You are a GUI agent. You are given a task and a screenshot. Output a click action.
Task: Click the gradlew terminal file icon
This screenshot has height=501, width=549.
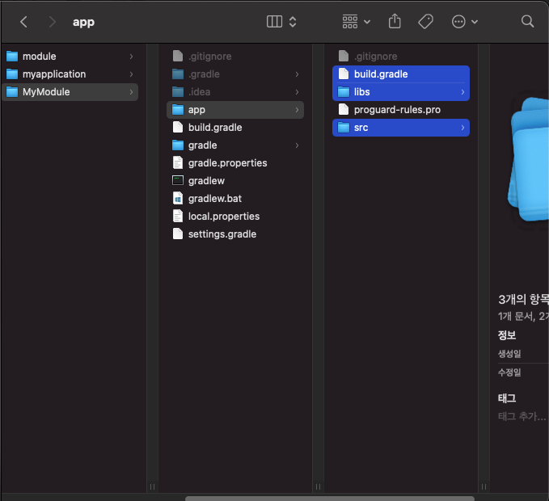click(178, 180)
